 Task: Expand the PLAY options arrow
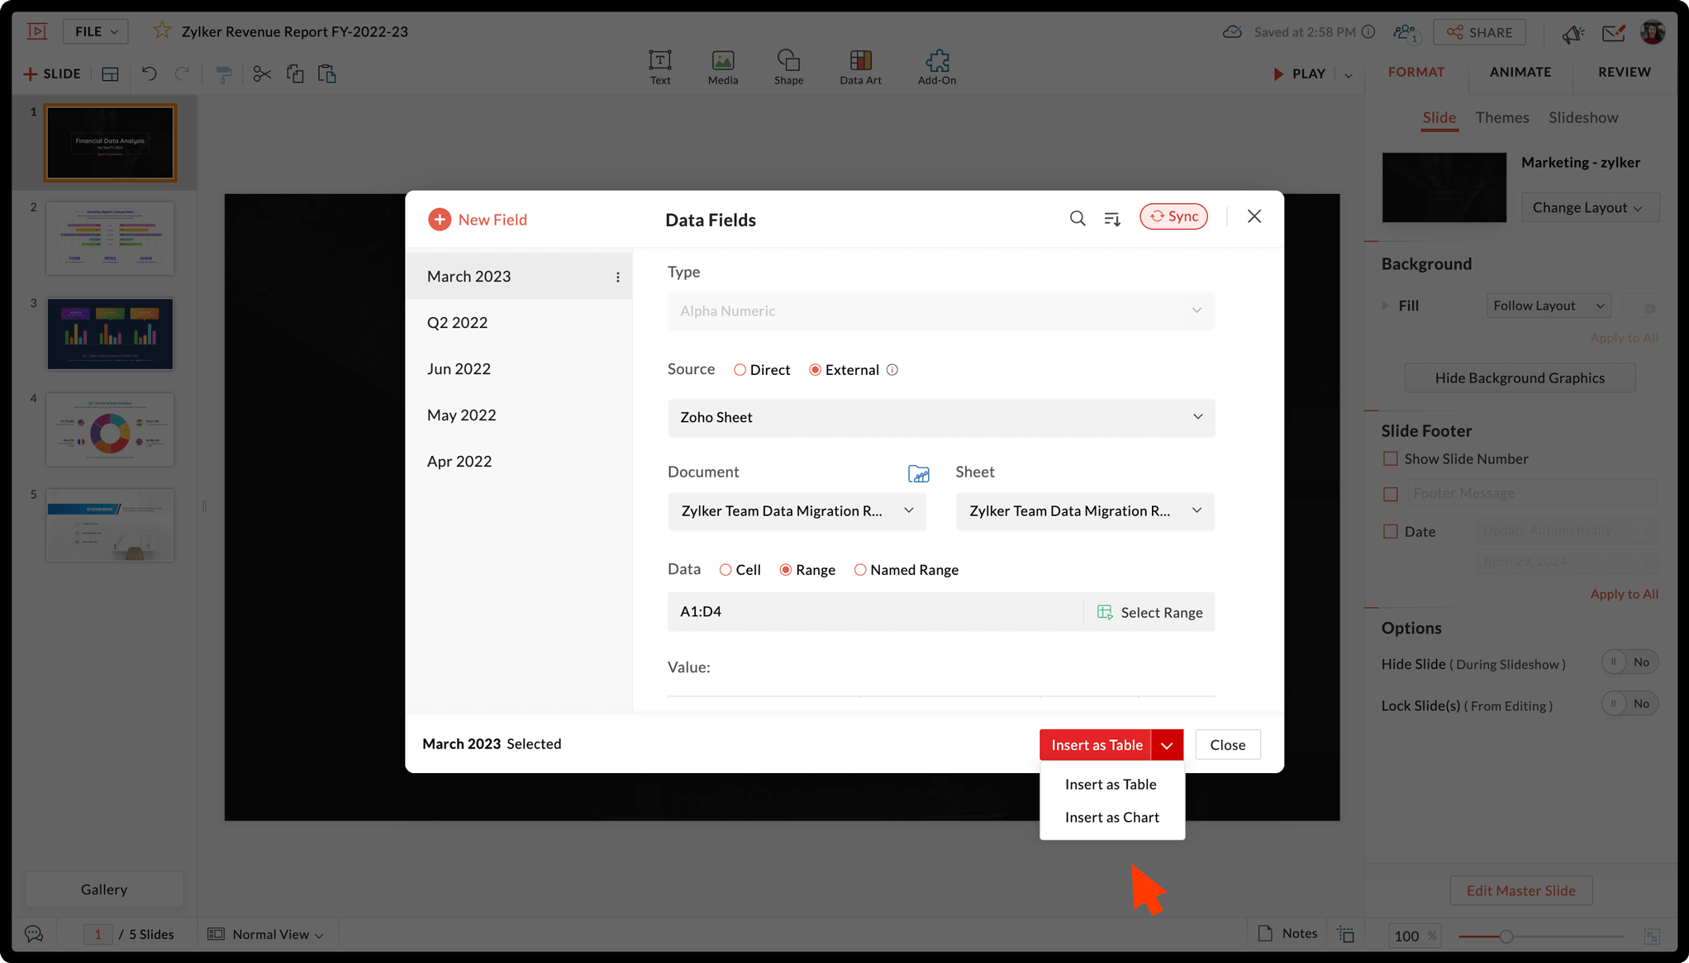pyautogui.click(x=1349, y=74)
